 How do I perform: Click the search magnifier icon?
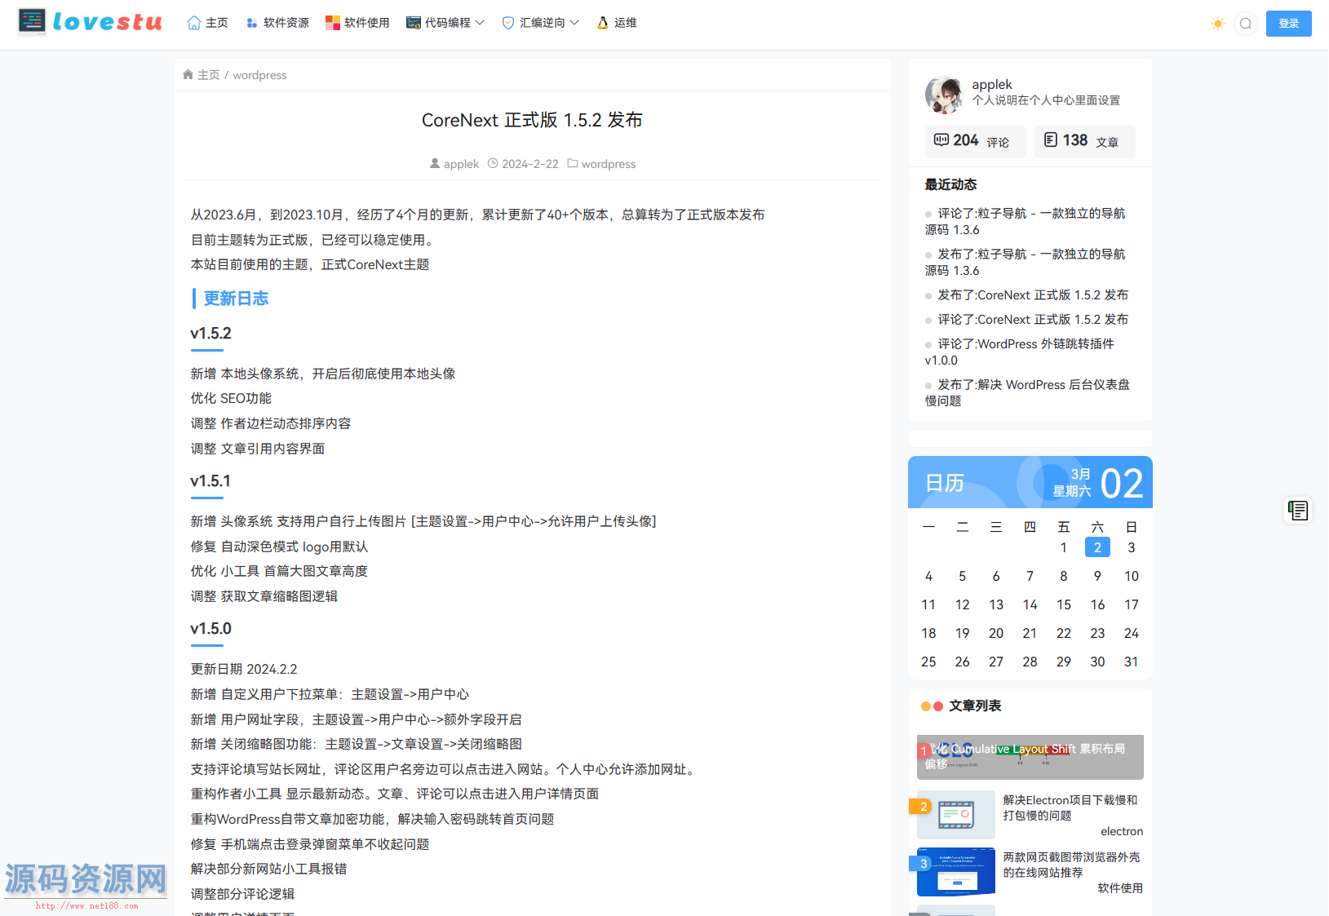[x=1246, y=24]
